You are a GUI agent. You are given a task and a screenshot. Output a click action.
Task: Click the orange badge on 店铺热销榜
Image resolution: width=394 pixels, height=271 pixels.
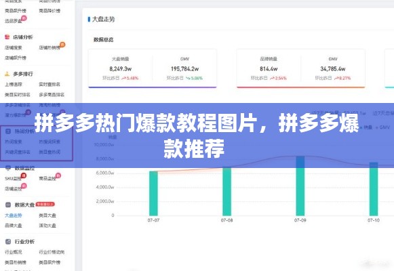point(62,45)
